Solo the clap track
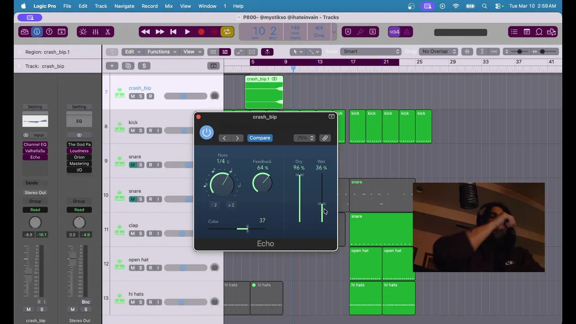The image size is (576, 324). tap(140, 234)
